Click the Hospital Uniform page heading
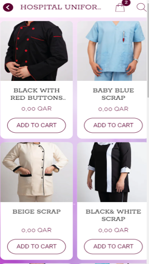149x264 pixels. (61, 7)
